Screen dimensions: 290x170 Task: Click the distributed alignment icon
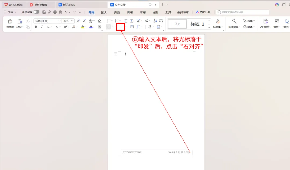(x=132, y=27)
